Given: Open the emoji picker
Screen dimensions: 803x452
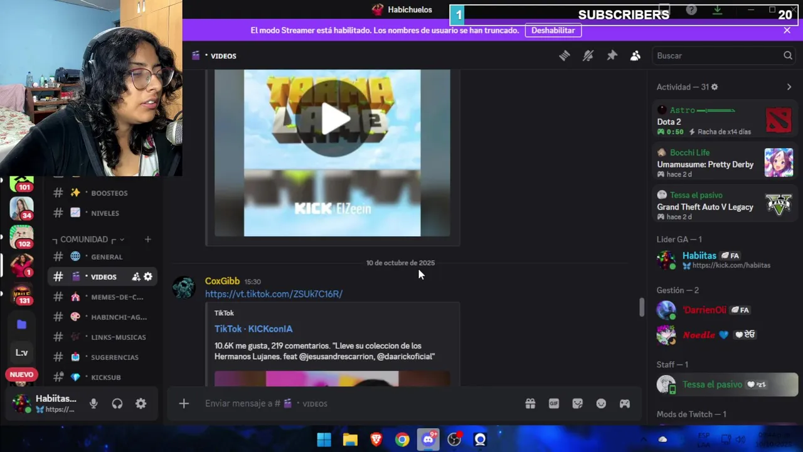Looking at the screenshot, I should pos(601,404).
